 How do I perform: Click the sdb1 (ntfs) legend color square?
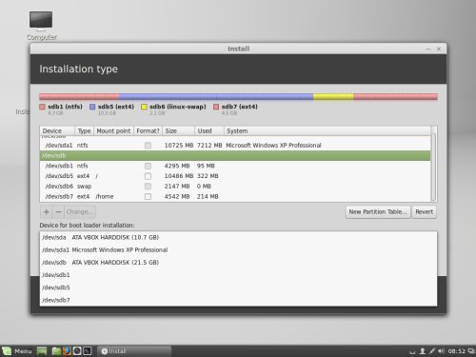(43, 107)
